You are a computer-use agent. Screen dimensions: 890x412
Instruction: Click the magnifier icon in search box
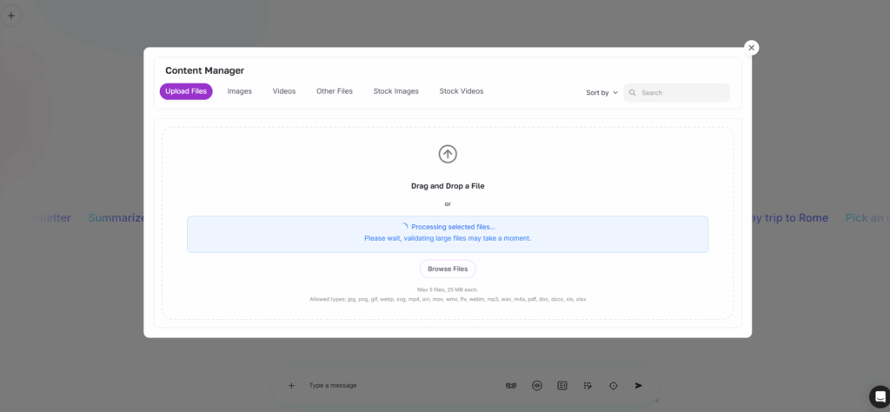(633, 92)
